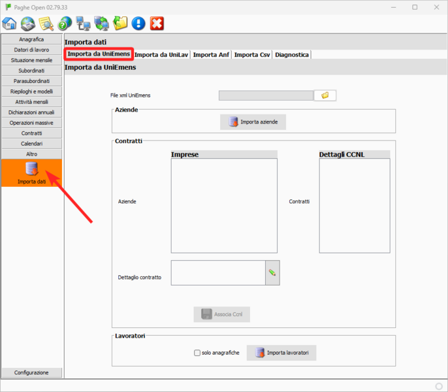This screenshot has width=448, height=392.
Task: Select Operazioni massive in sidebar
Action: point(31,123)
